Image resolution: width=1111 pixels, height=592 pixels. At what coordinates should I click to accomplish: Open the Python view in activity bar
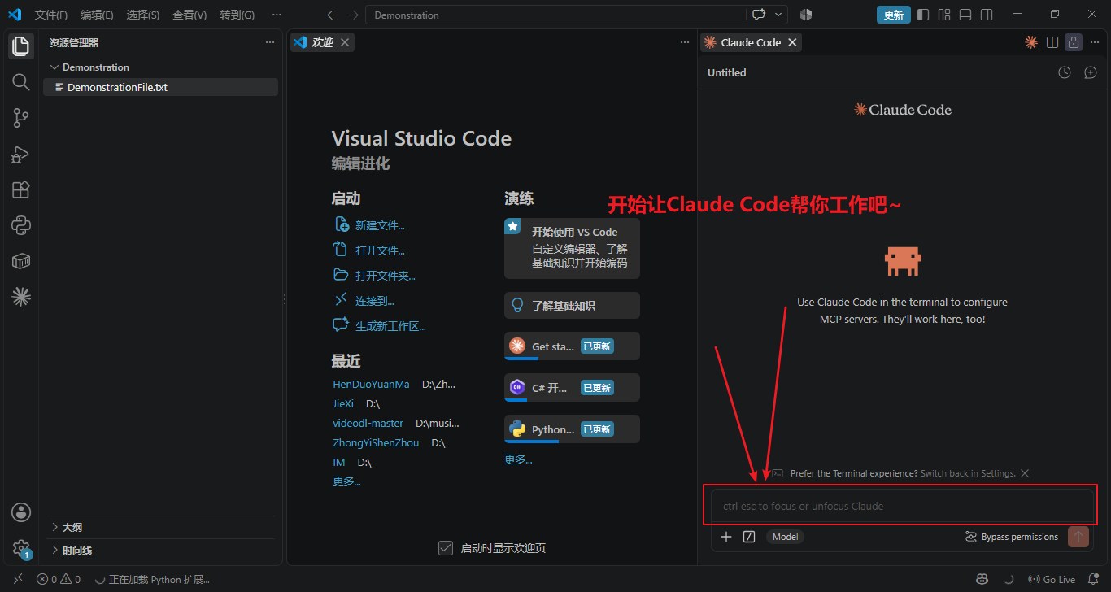(20, 225)
